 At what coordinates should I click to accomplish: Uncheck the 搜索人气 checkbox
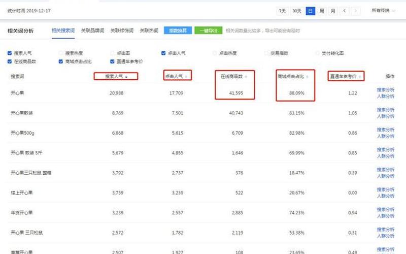[10, 53]
